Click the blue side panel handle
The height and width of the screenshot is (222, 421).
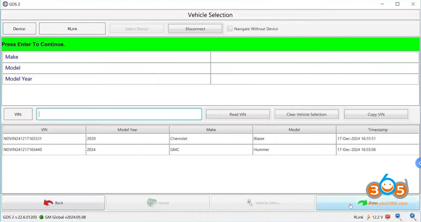(418, 163)
